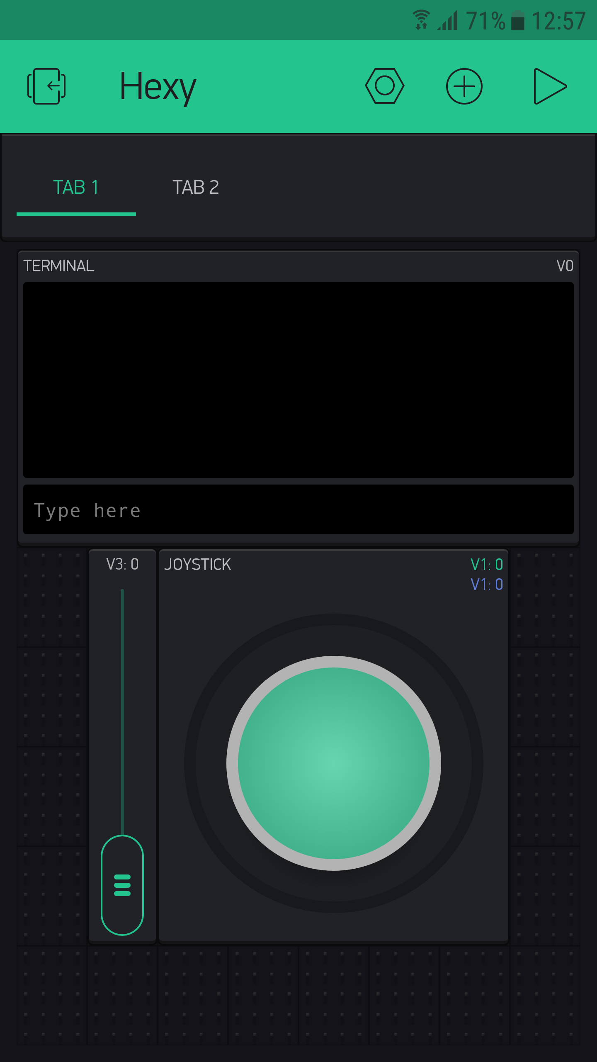The height and width of the screenshot is (1062, 597).
Task: Click the vertical slider track line
Action: tap(122, 705)
